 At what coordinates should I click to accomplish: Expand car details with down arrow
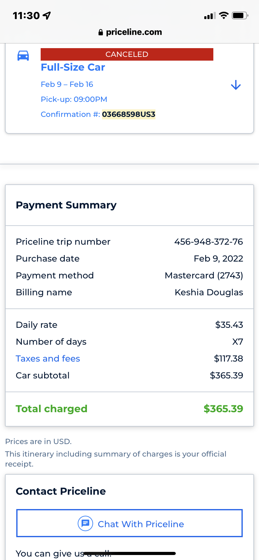(236, 85)
